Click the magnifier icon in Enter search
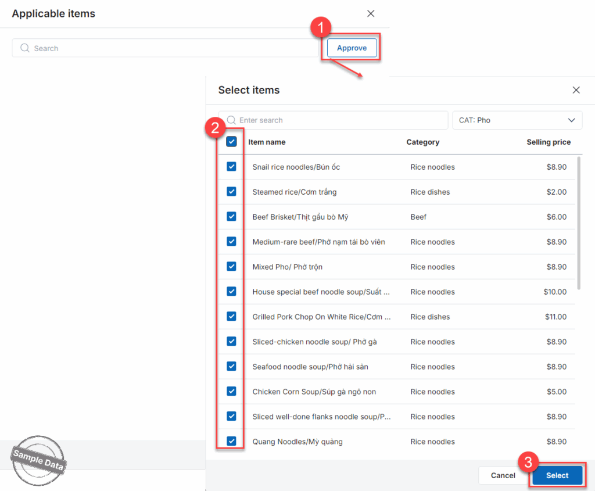The height and width of the screenshot is (491, 595). [x=231, y=120]
